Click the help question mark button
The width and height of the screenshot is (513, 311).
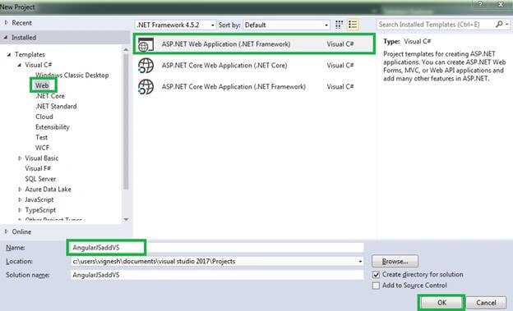click(x=480, y=4)
